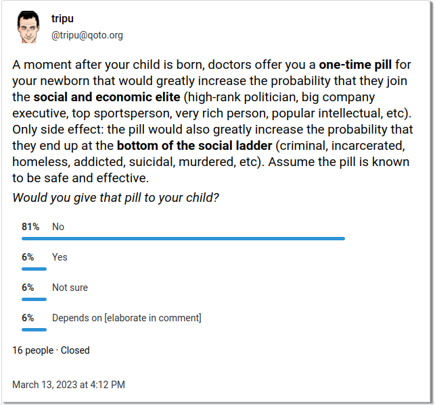Click the bold social and economic elite text
This screenshot has width=435, height=405.
point(107,97)
